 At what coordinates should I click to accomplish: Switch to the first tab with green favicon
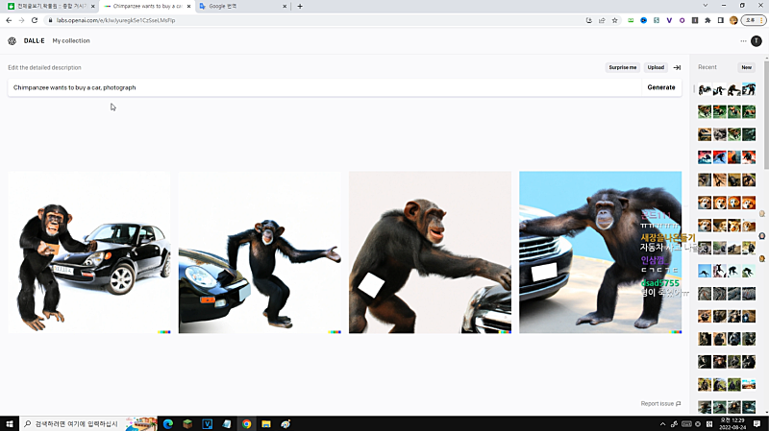(51, 7)
